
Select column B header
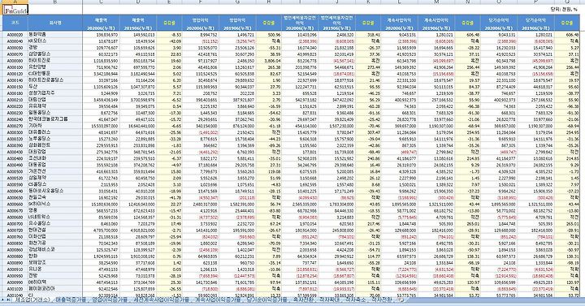tap(55, 2)
